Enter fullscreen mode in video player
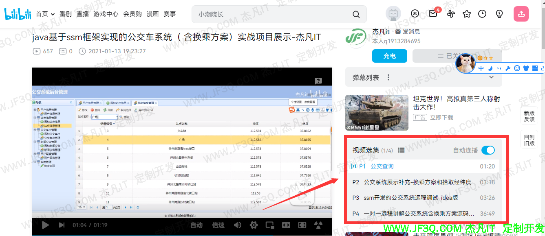Viewport: 545px width, 236px height. tap(302, 225)
